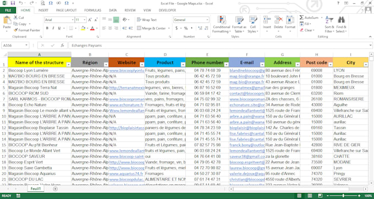Decrease font size with the small A

[96, 20]
